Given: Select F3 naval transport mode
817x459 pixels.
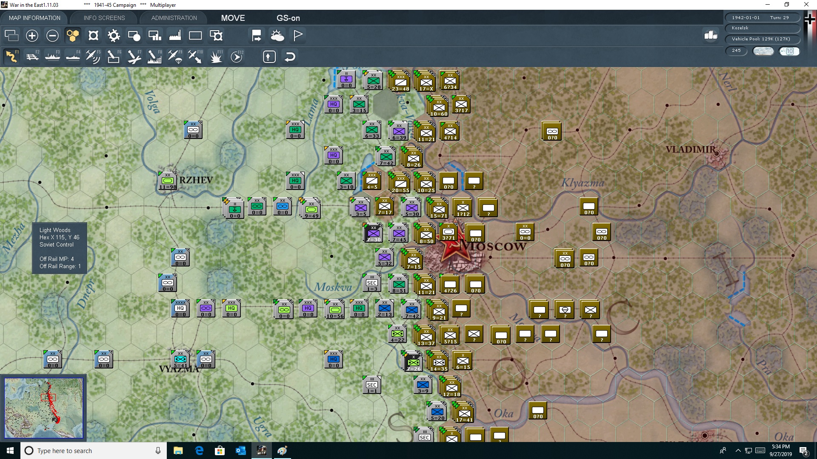Looking at the screenshot, I should pyautogui.click(x=53, y=57).
